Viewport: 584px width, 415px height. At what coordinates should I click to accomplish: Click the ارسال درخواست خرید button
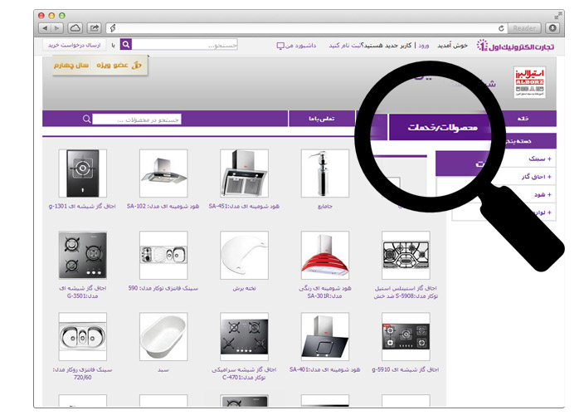pyautogui.click(x=74, y=45)
